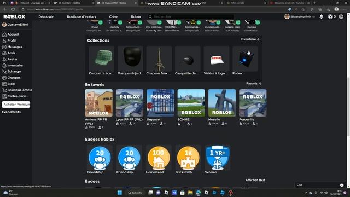This screenshot has width=350, height=197.
Task: Open the SOMME game thumbnail
Action: coord(191,103)
